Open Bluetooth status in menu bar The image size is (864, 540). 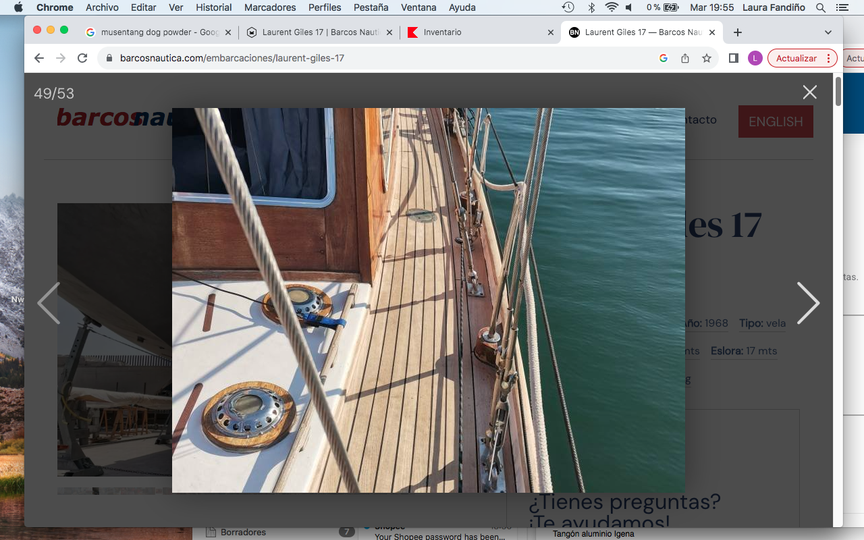pyautogui.click(x=591, y=7)
